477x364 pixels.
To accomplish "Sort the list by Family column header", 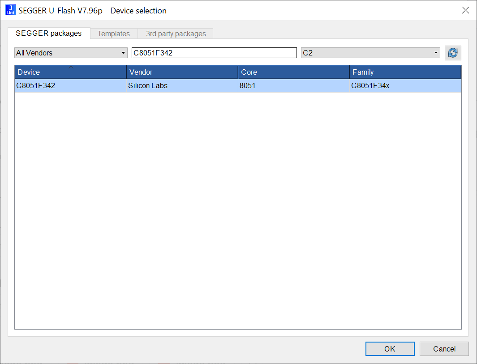I will [405, 72].
